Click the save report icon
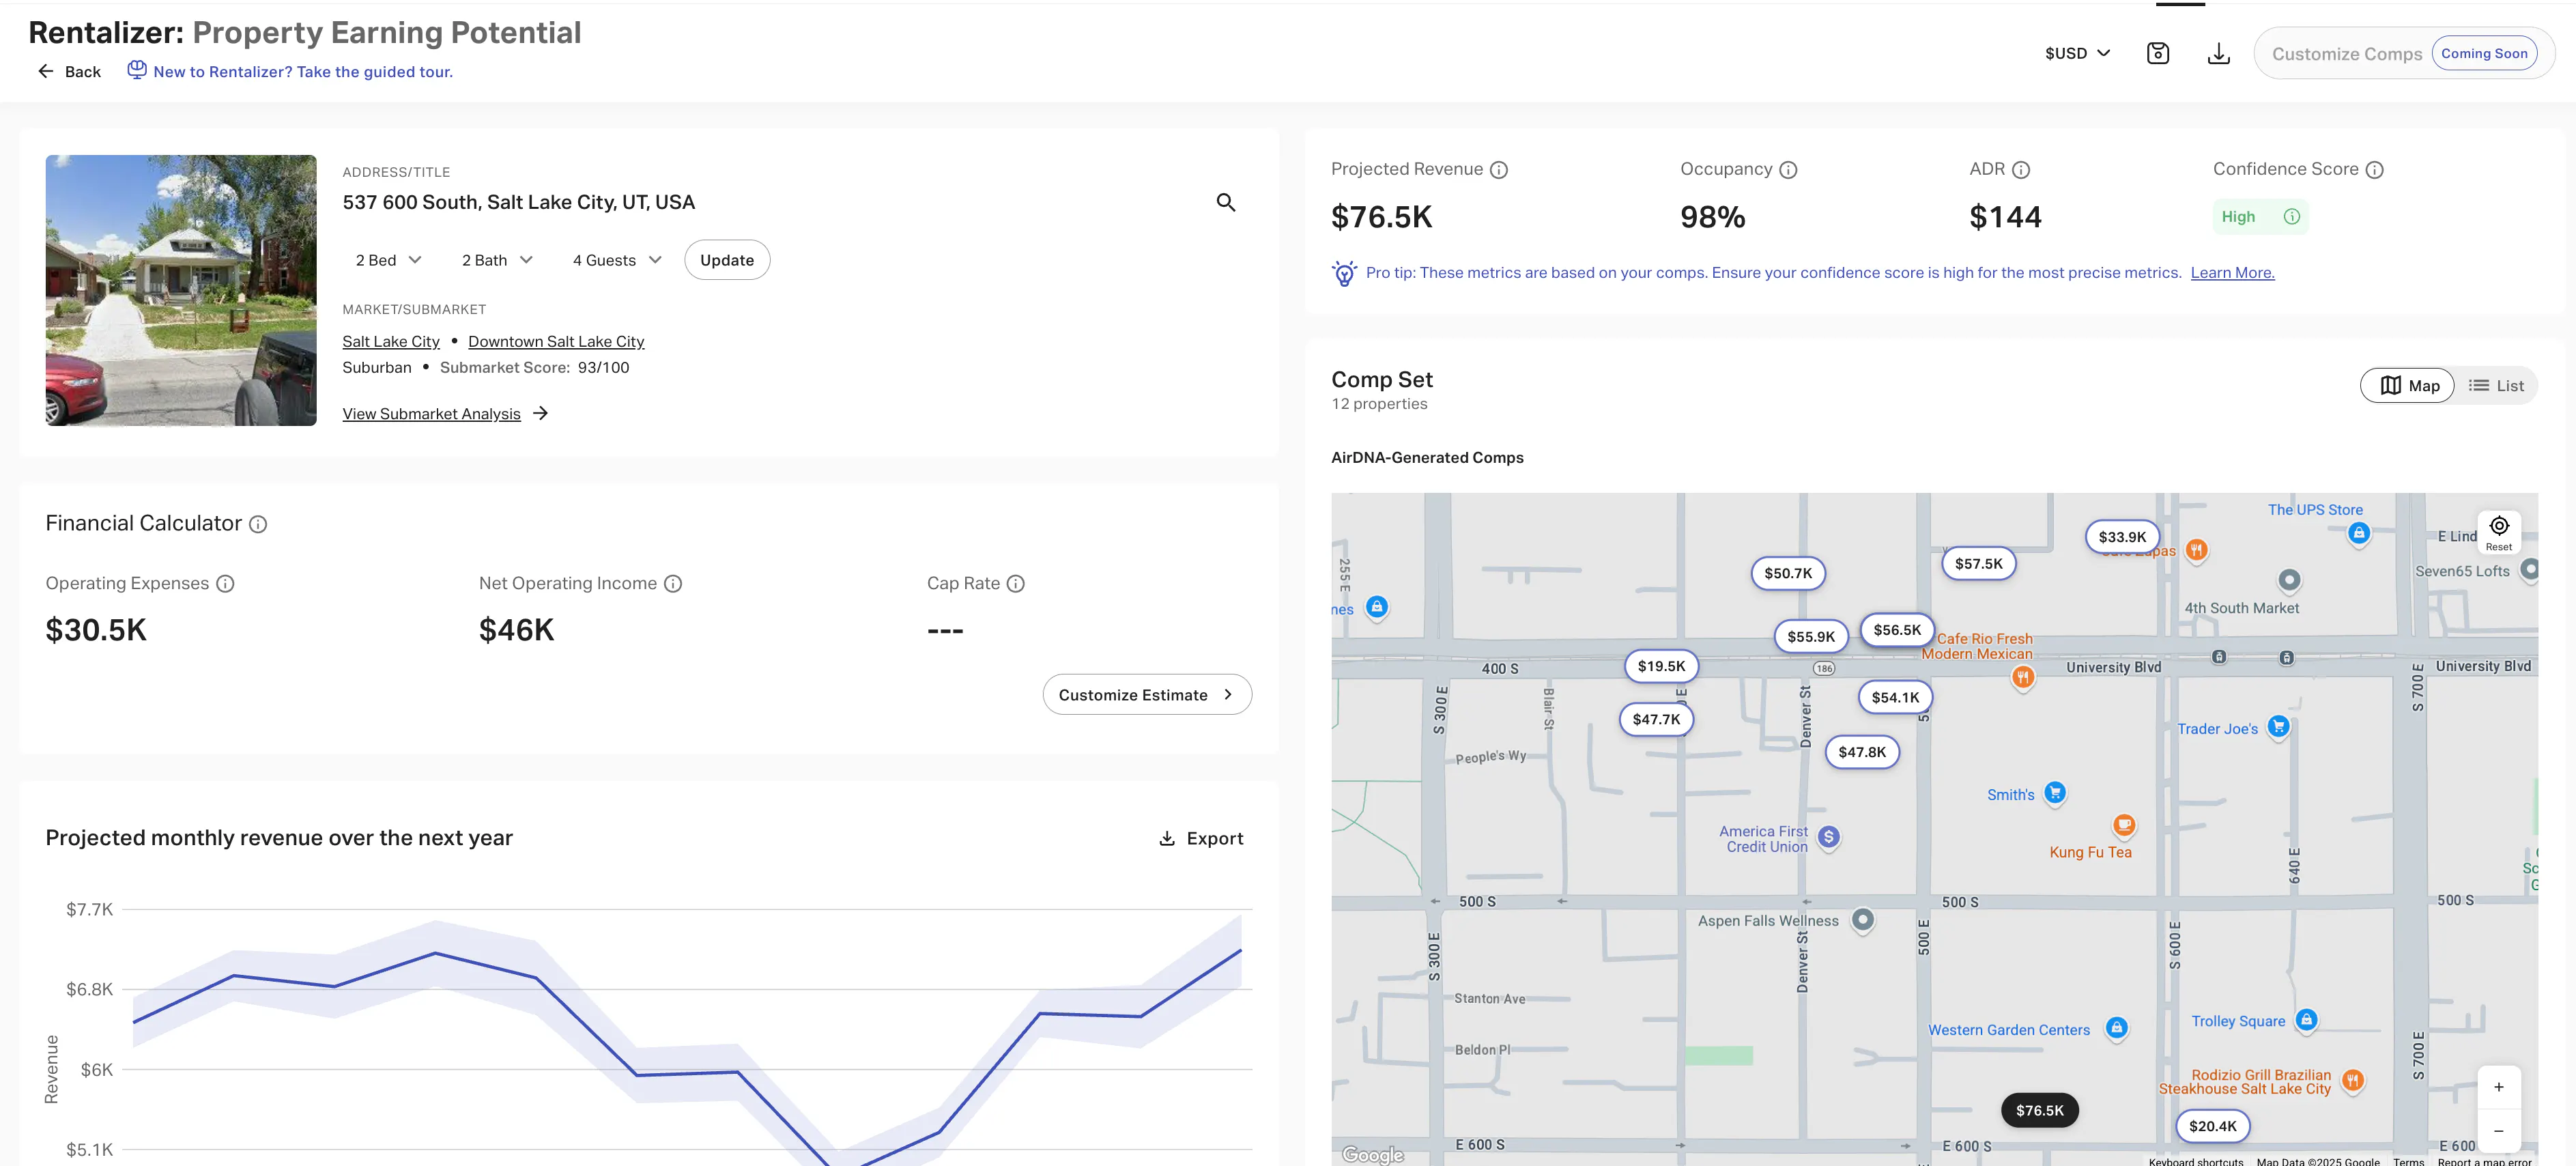2576x1166 pixels. coord(2157,54)
